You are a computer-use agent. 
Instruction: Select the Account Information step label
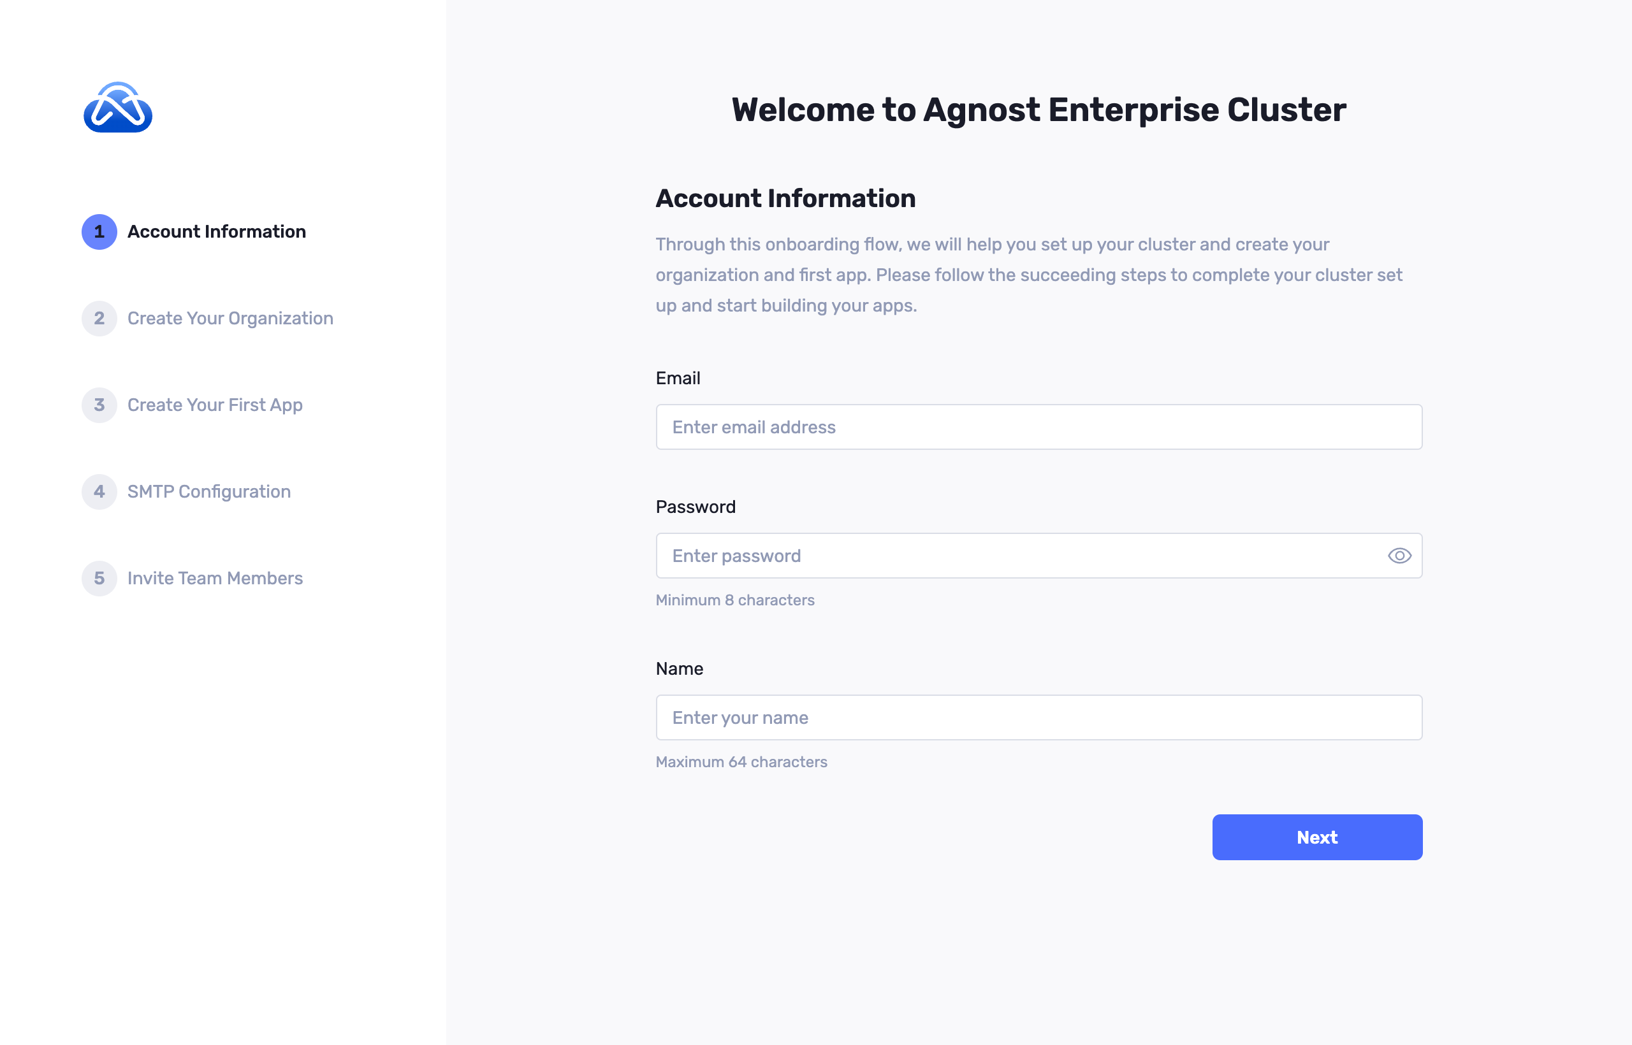(217, 232)
